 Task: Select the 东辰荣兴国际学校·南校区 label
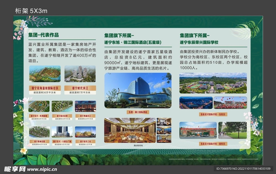(213, 144)
